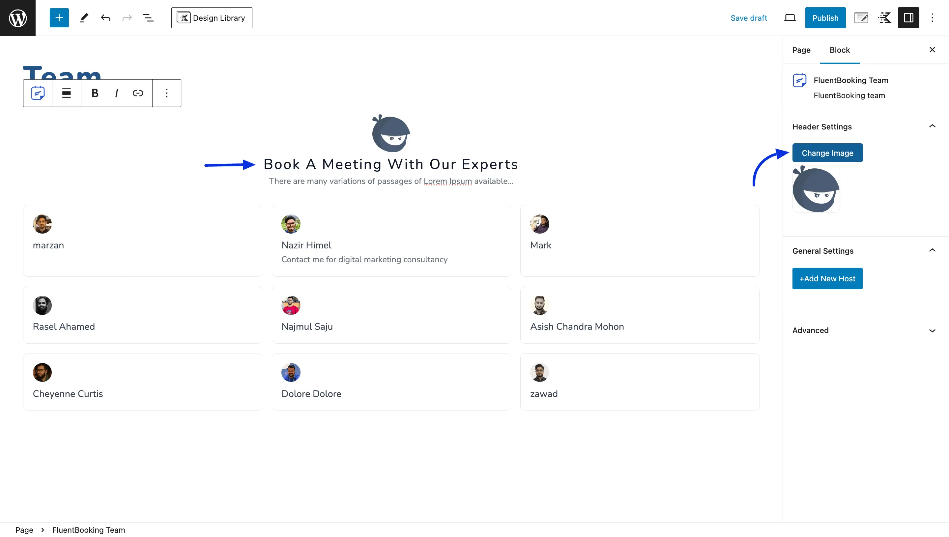Click the Dolore Dolore name
The height and width of the screenshot is (537, 949).
click(311, 394)
